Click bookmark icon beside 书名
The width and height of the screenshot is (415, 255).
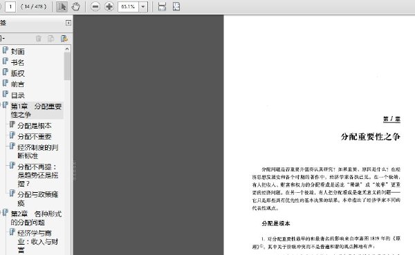[x=6, y=62]
